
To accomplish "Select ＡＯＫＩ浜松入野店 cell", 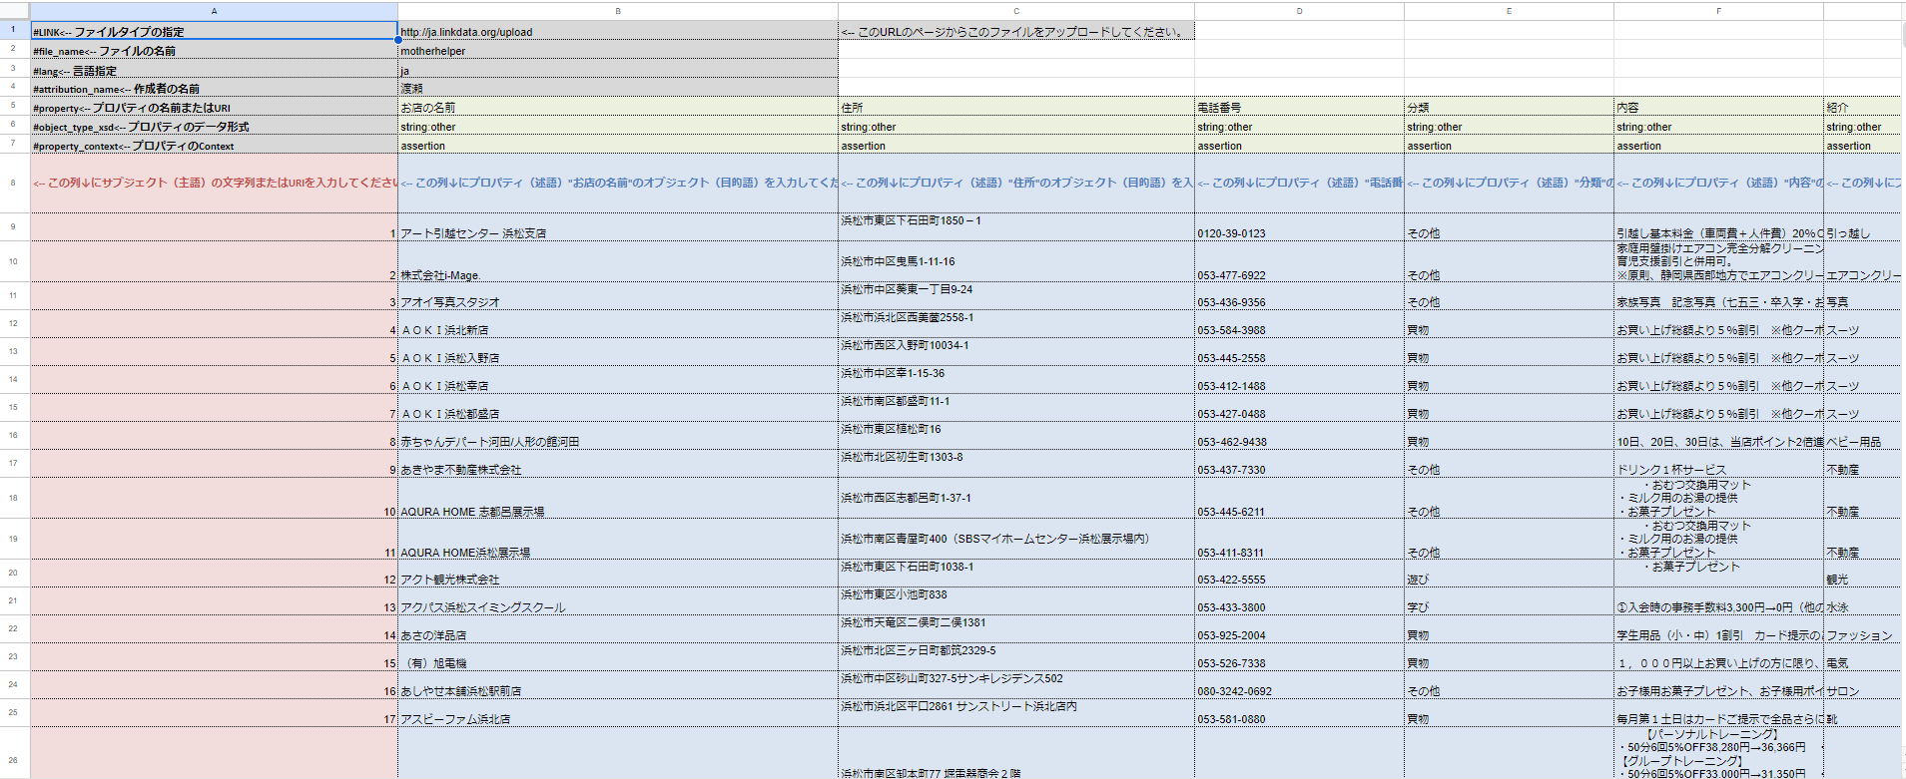I will pyautogui.click(x=618, y=352).
